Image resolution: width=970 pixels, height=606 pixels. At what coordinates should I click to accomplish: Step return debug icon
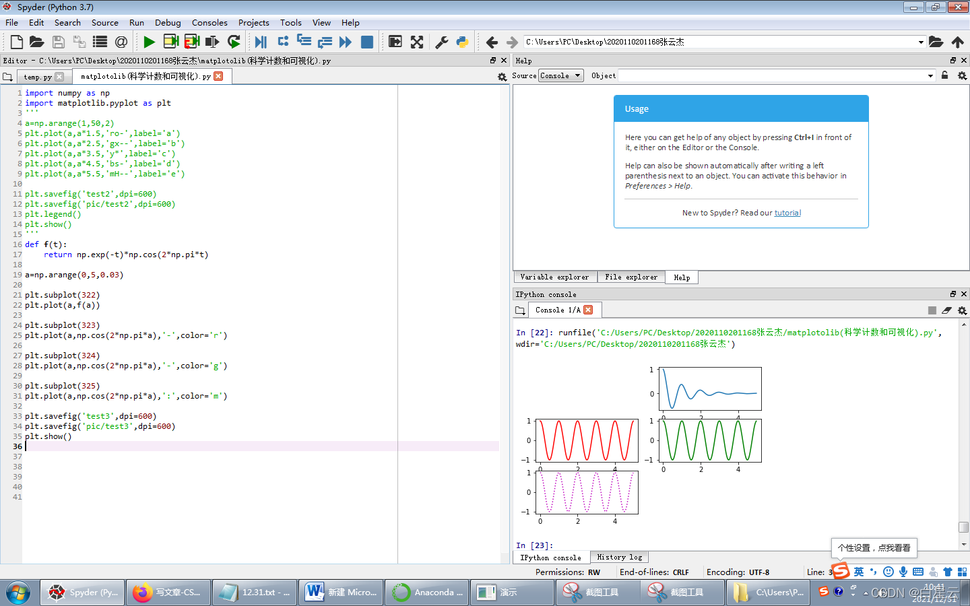click(325, 42)
